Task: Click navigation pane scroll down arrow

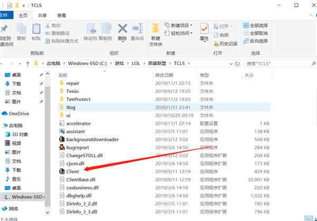Action: (x=48, y=213)
